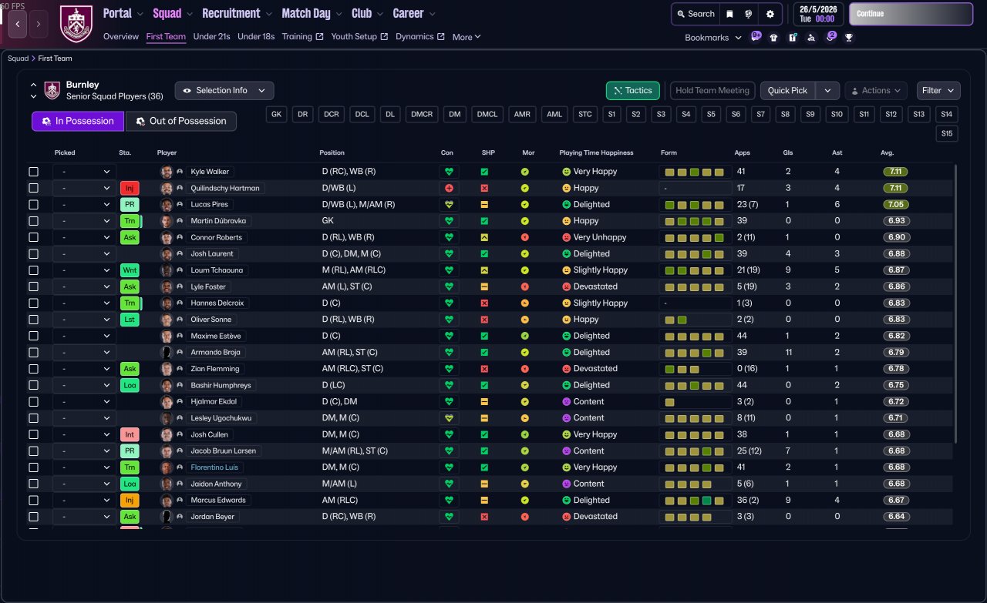987x603 pixels.
Task: Click the Burnley club crest in header
Action: click(76, 24)
